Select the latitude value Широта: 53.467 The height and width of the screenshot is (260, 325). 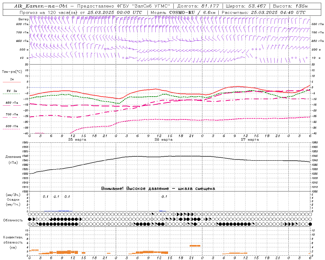click(x=246, y=6)
